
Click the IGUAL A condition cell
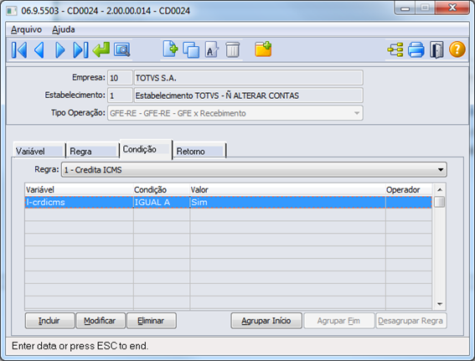[x=162, y=203]
